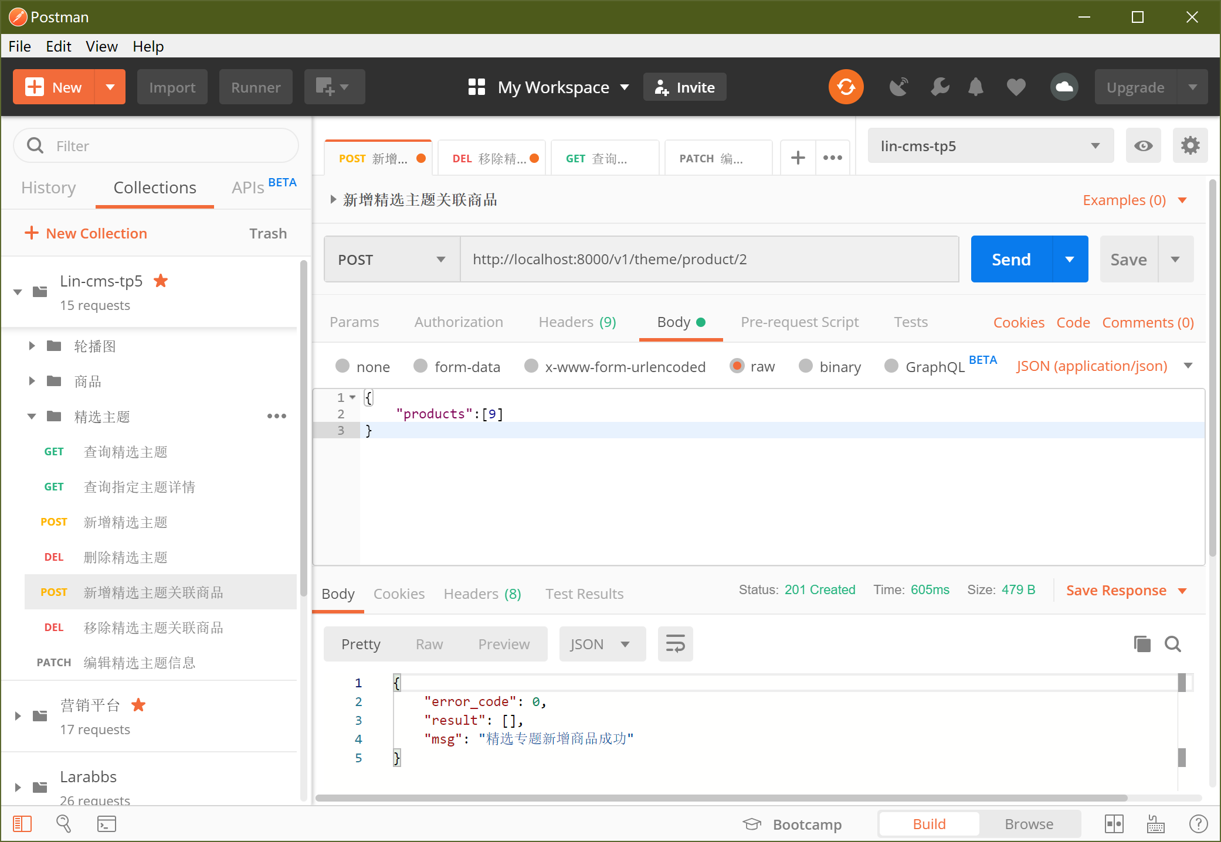Screen dimensions: 1221x842
Task: Switch to DEL 移除精 request tab
Action: point(491,158)
